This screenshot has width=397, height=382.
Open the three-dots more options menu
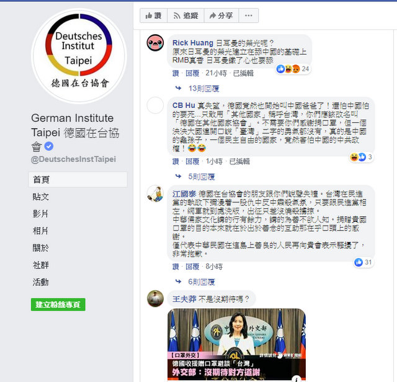click(x=249, y=16)
